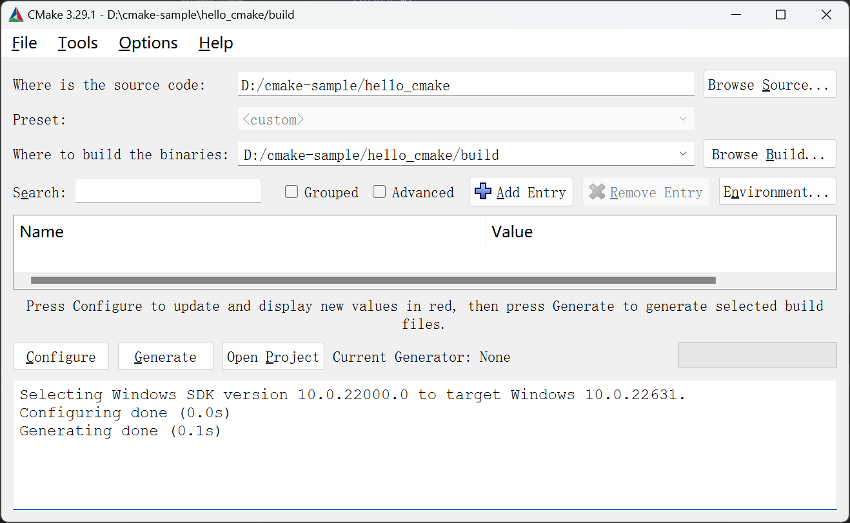
Task: Minimize the CMake window
Action: point(735,14)
